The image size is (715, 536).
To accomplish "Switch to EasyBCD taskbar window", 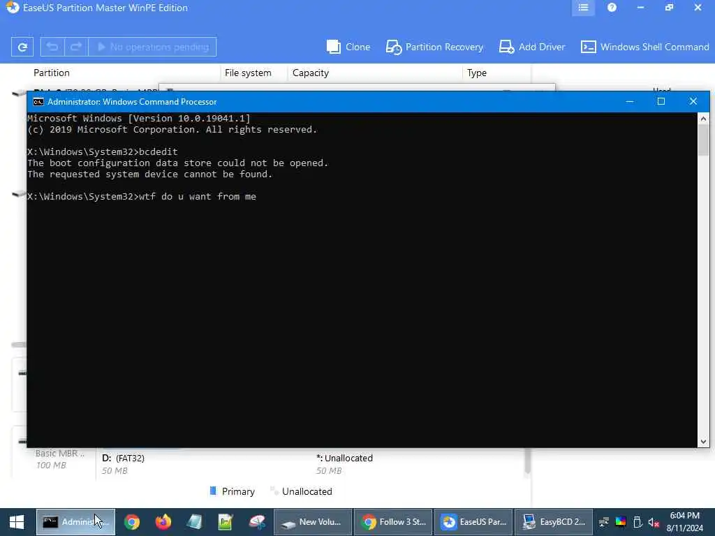I will pyautogui.click(x=554, y=522).
